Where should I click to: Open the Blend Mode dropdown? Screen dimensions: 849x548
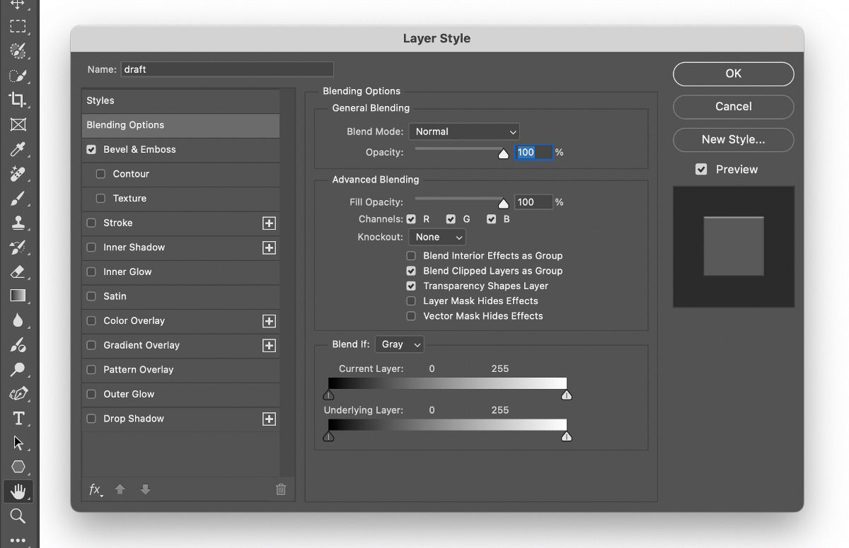[x=464, y=132]
